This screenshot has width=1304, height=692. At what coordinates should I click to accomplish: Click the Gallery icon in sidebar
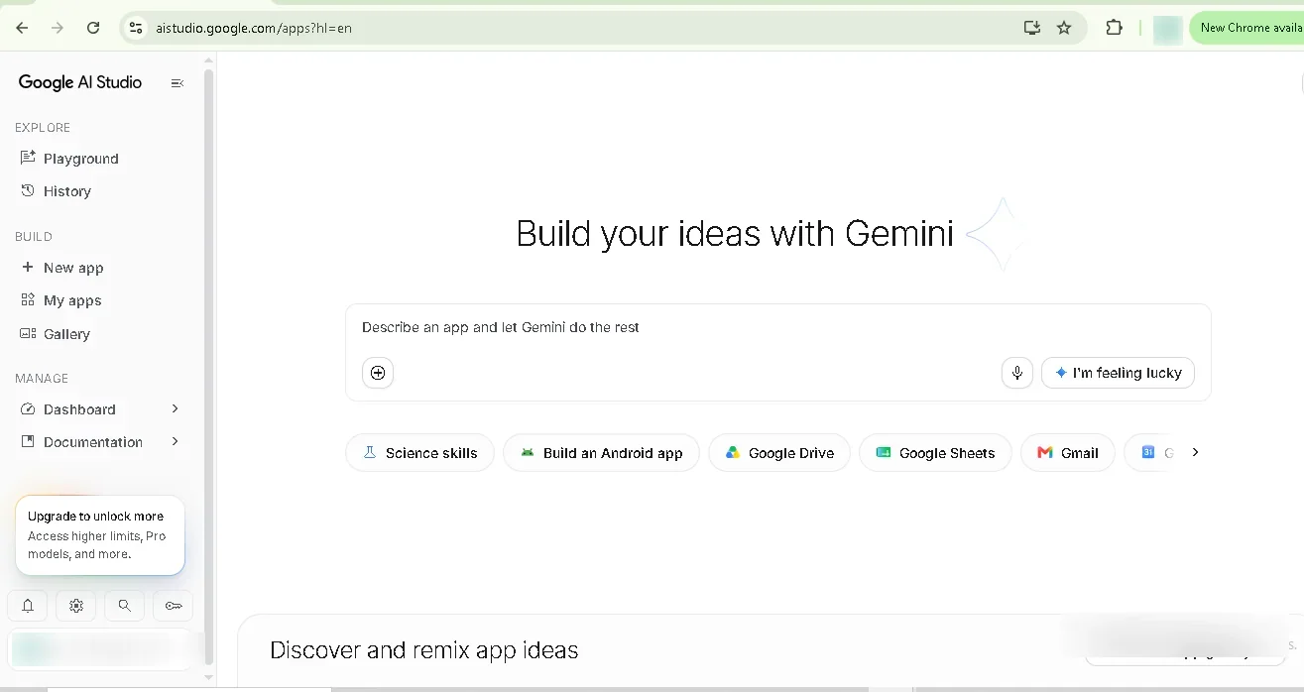coord(28,333)
